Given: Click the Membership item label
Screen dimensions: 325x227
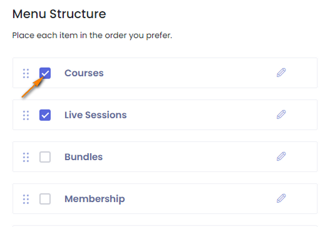Looking at the screenshot, I should tap(95, 199).
